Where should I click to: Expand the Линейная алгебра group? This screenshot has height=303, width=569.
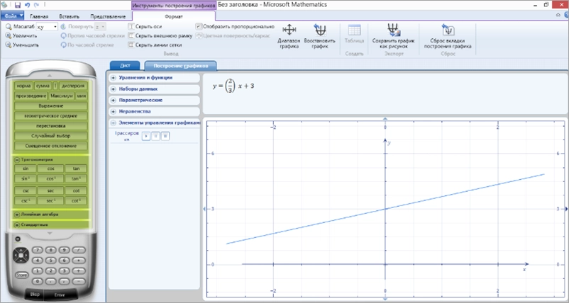pos(17,215)
